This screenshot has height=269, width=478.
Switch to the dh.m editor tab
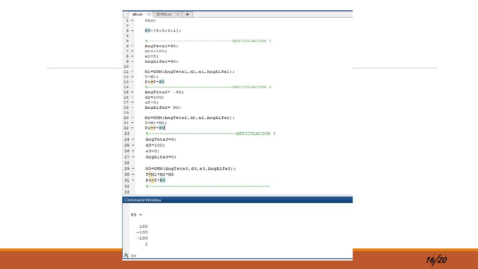[x=137, y=14]
